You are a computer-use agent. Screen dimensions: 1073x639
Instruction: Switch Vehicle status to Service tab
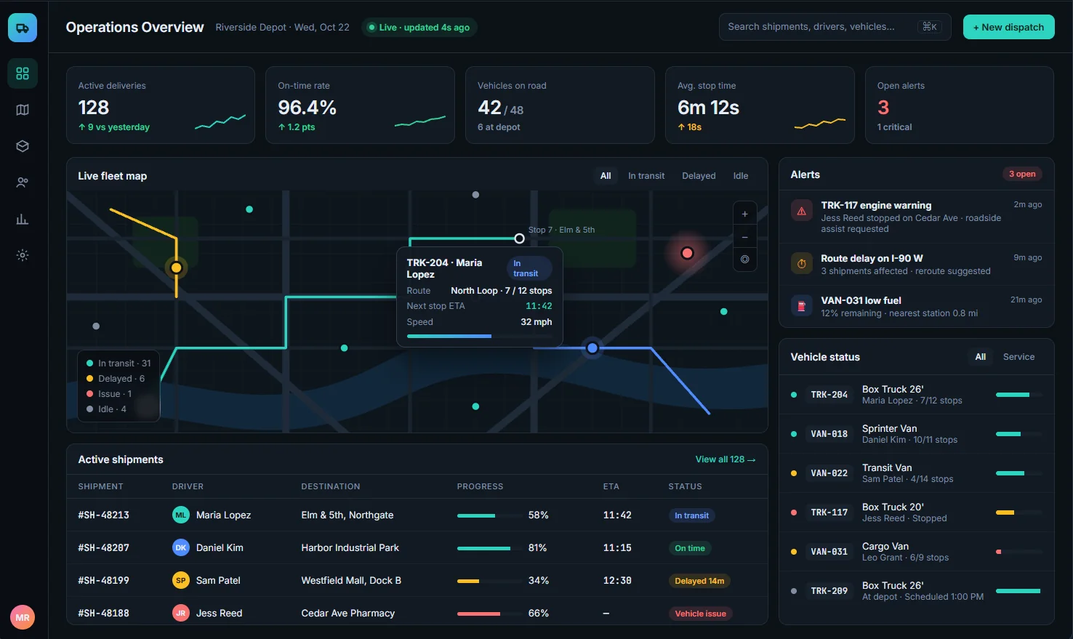coord(1018,357)
